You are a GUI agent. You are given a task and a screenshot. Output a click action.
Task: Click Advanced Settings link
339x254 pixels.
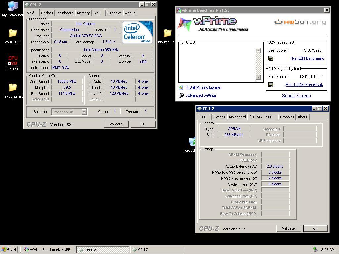(201, 95)
